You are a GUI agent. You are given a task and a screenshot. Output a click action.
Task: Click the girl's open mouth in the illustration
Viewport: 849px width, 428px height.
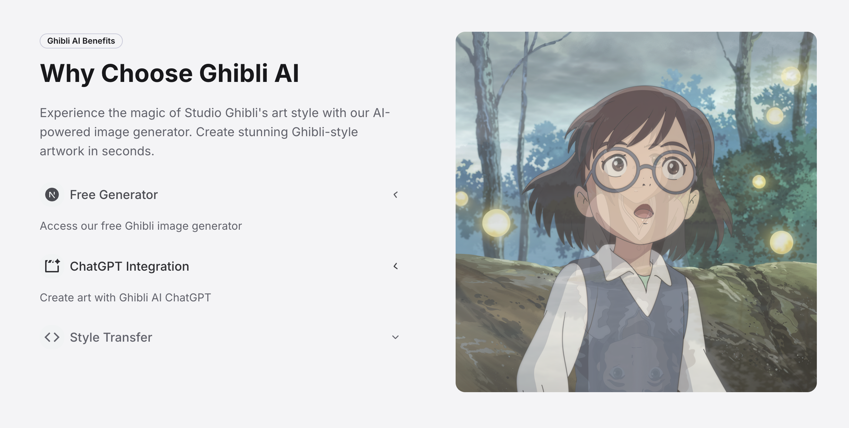point(644,211)
